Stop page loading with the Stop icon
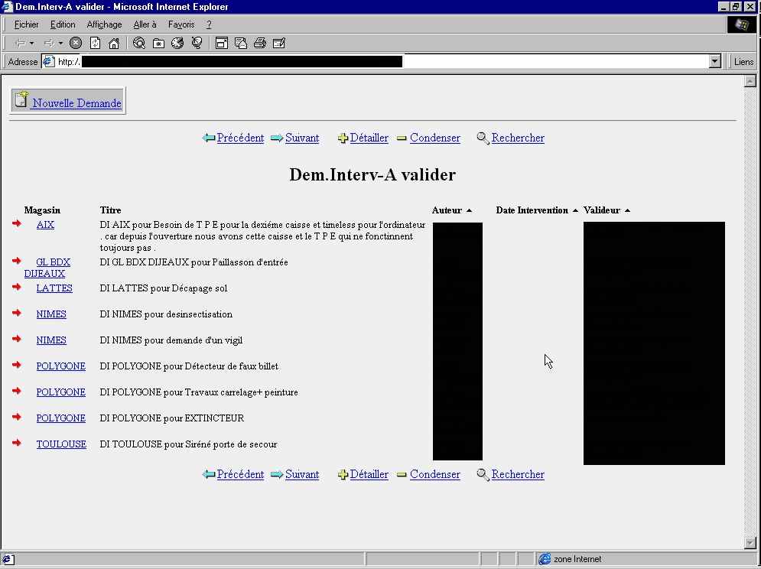761x569 pixels. click(x=75, y=43)
